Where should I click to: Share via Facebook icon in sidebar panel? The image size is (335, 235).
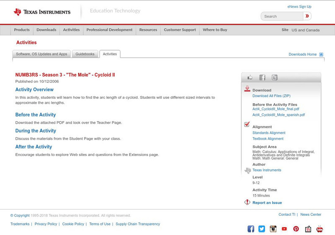tap(262, 77)
